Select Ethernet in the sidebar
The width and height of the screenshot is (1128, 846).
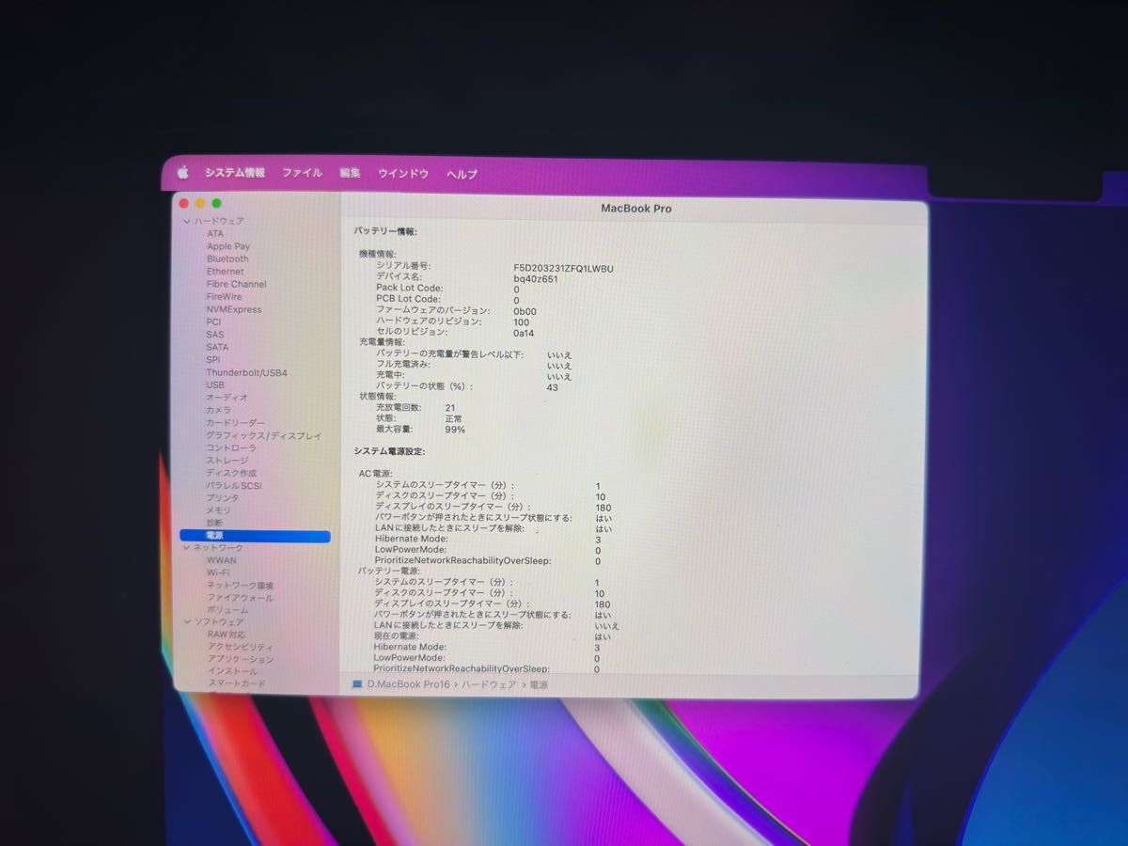click(225, 272)
